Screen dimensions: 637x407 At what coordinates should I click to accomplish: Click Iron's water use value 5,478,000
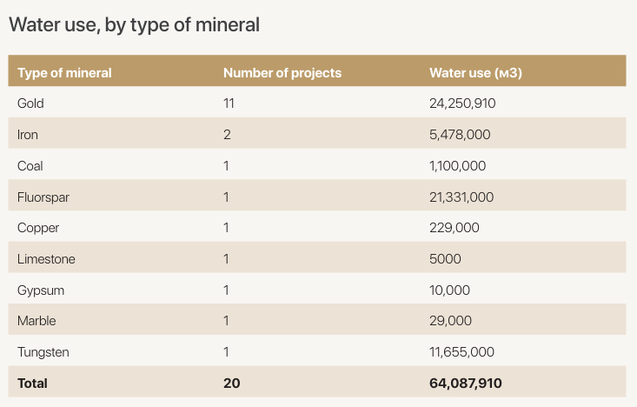(461, 135)
